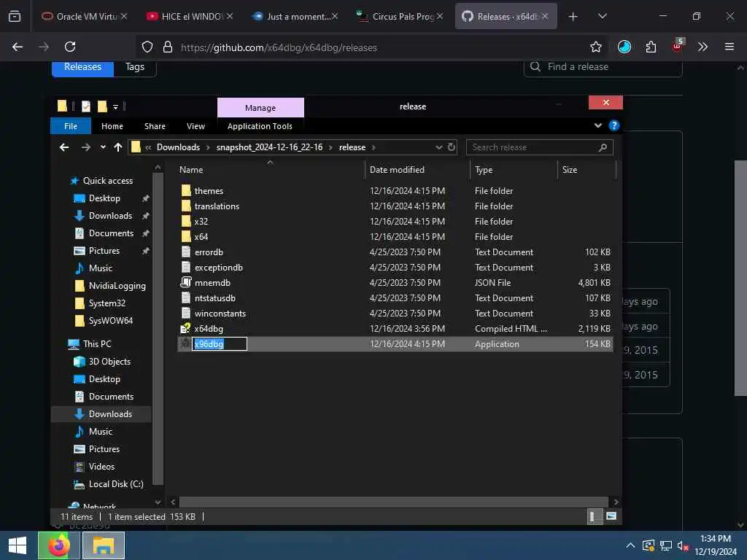
Task: List all Firefox tabs dropdown
Action: pos(602,17)
